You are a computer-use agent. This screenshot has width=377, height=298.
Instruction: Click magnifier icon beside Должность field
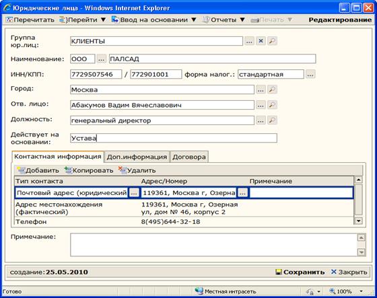tap(272, 120)
